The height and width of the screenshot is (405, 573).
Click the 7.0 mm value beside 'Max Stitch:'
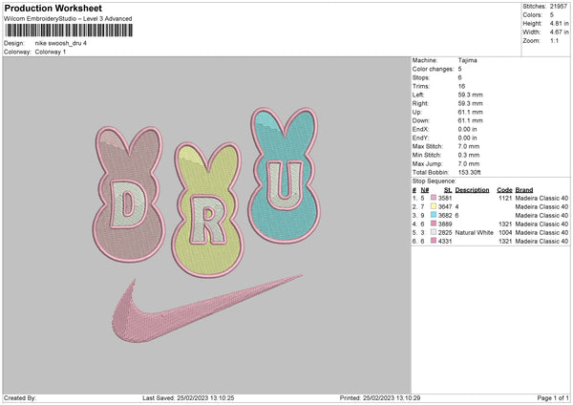coord(469,146)
